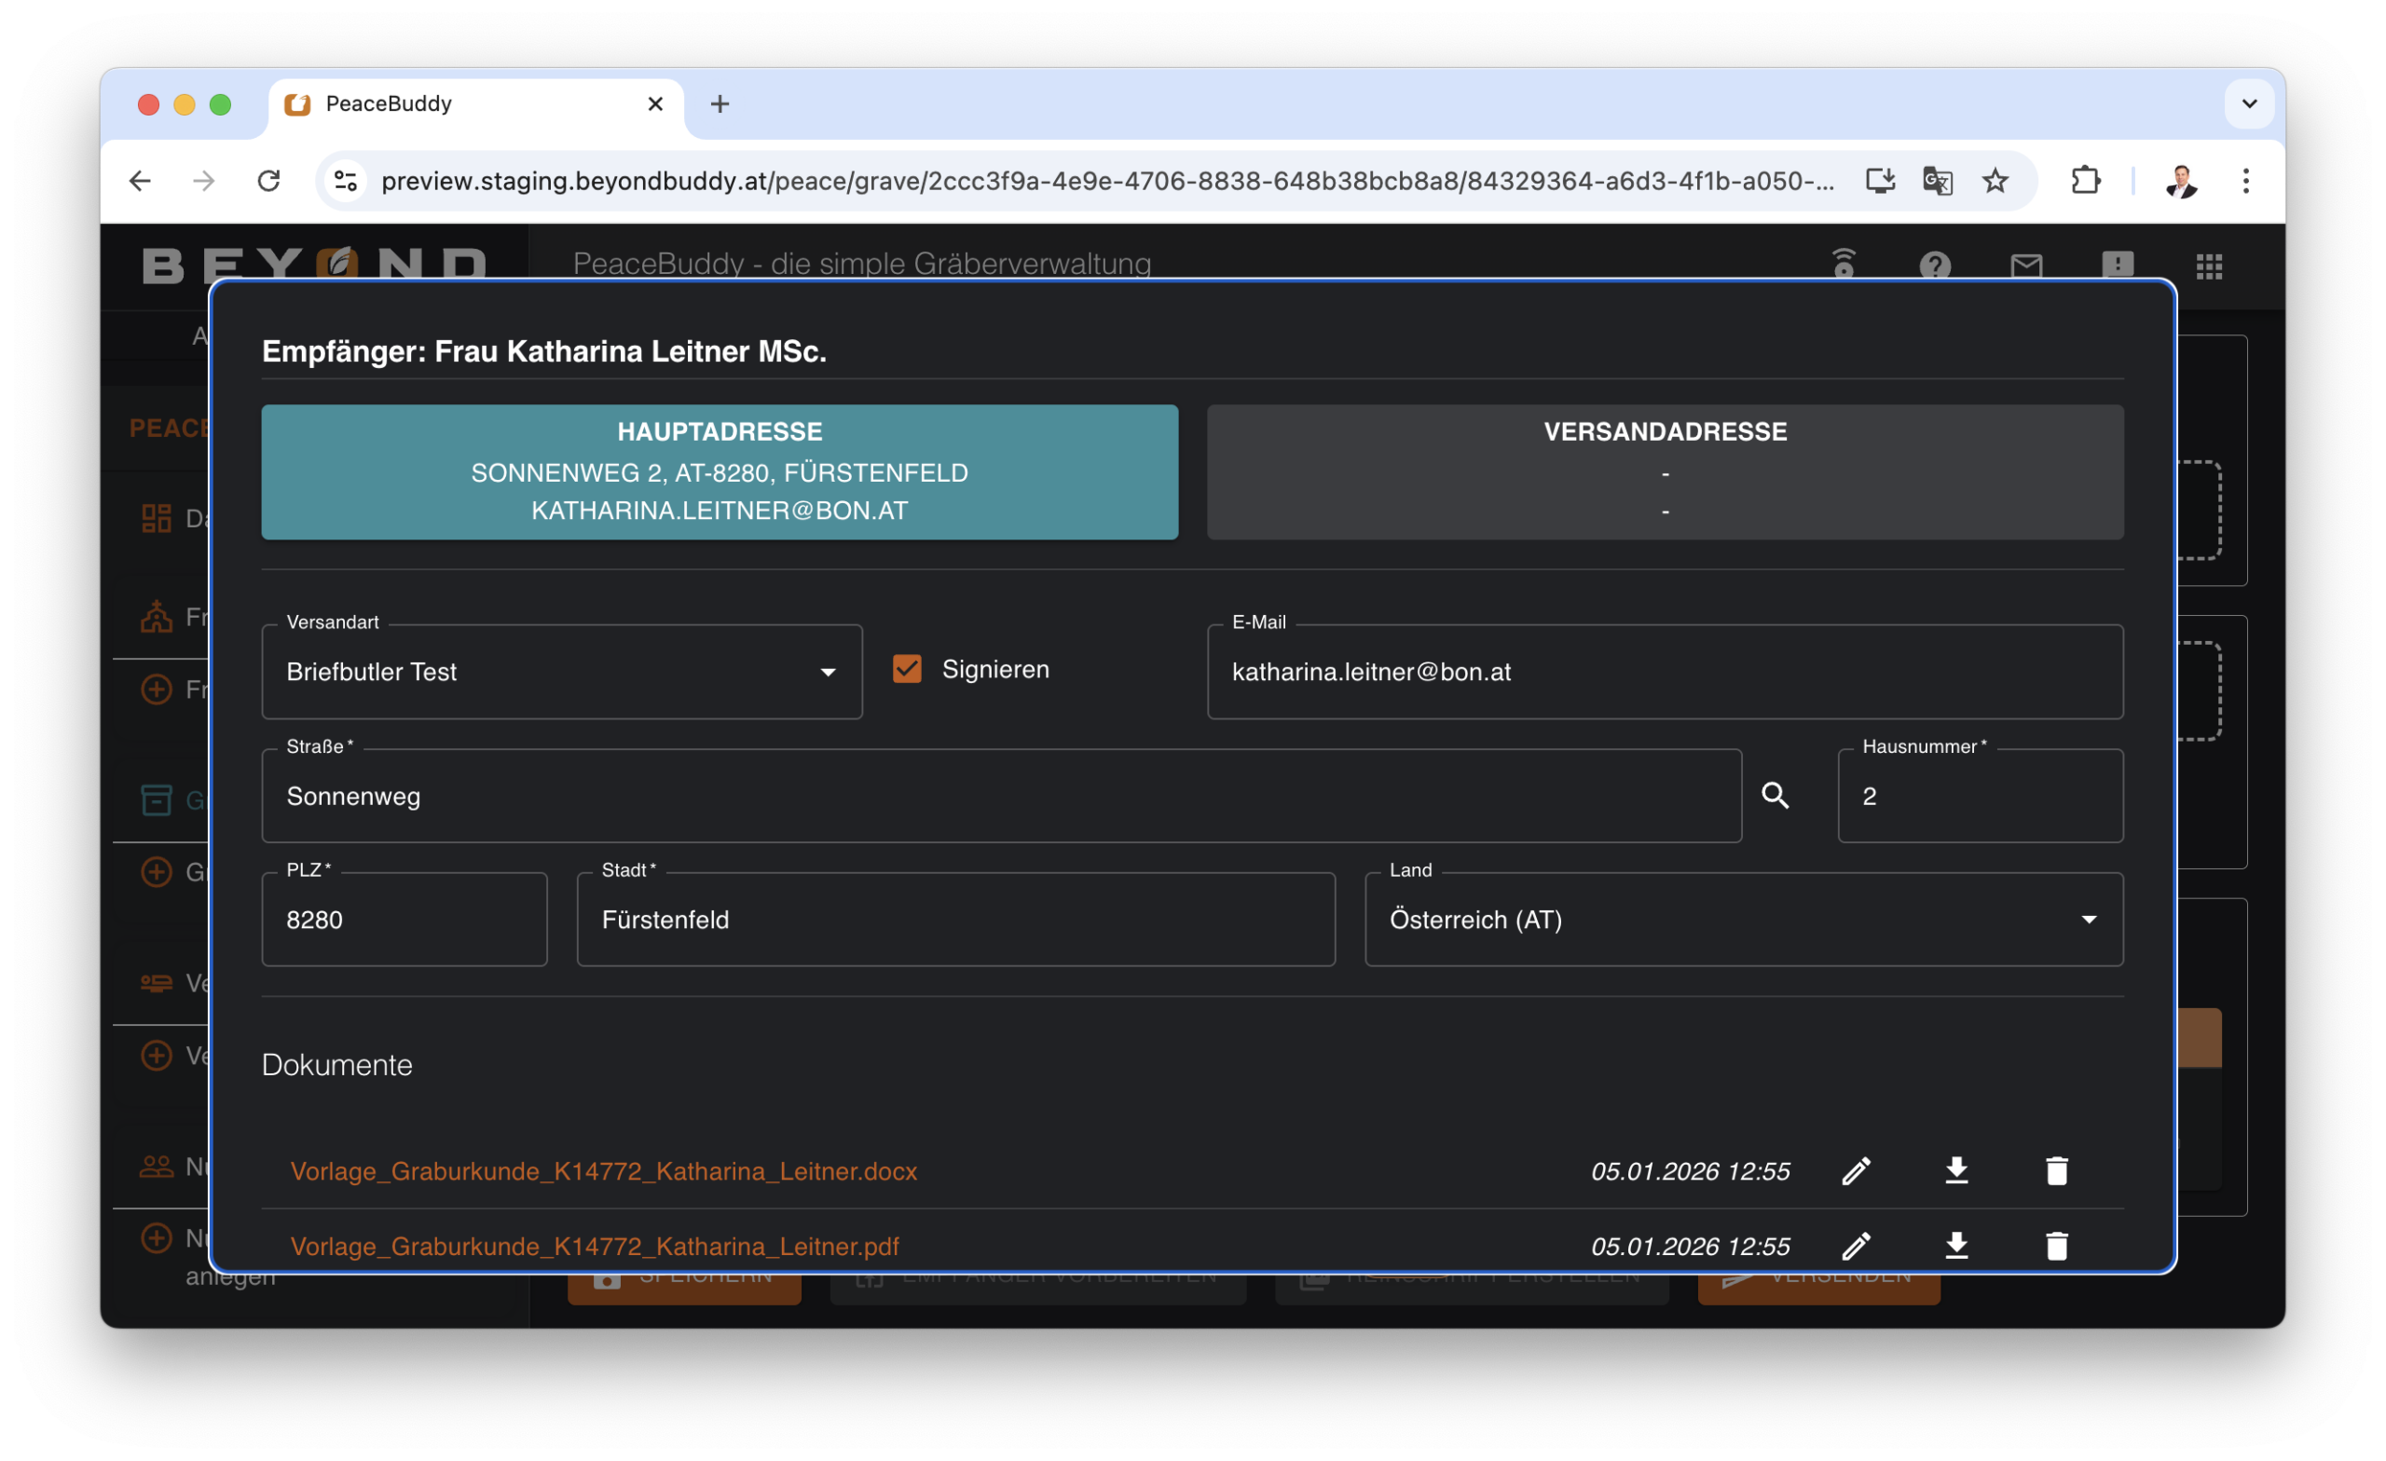Reload the page in the browser

[268, 181]
